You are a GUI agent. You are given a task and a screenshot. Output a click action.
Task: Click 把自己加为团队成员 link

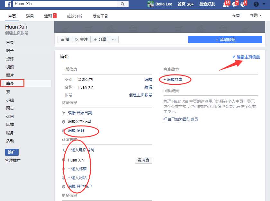point(181,119)
